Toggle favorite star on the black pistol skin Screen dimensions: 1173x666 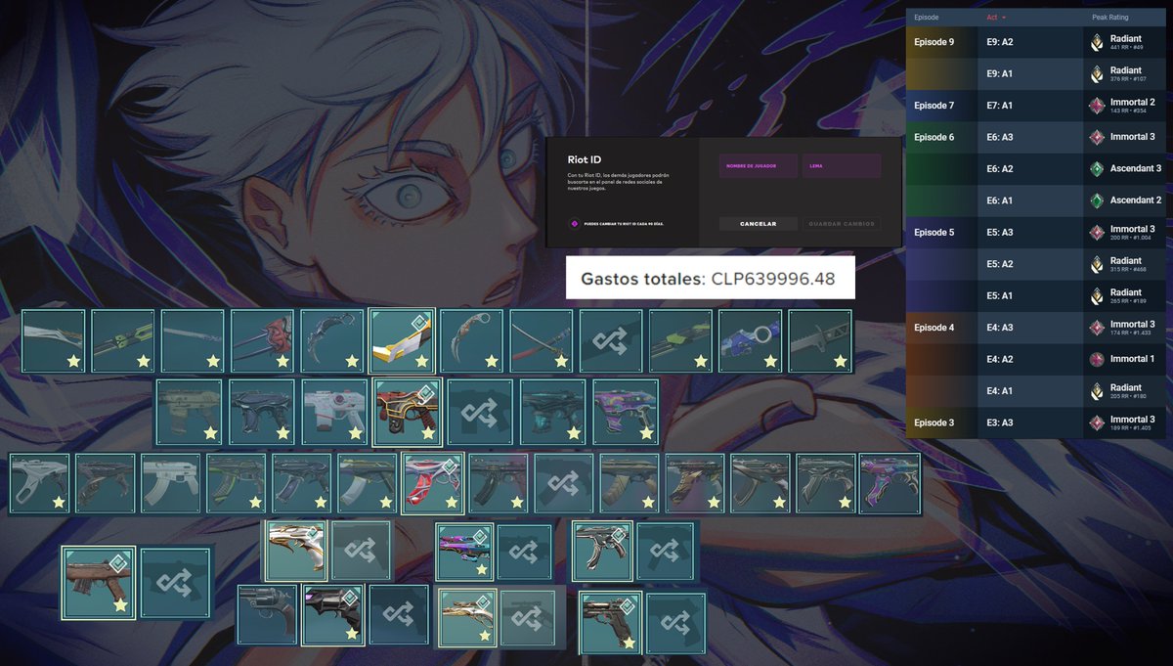coord(629,643)
